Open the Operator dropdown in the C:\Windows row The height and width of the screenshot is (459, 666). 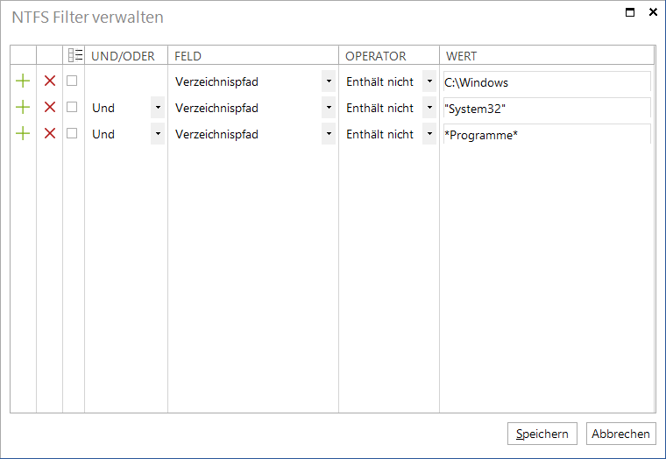coord(429,81)
